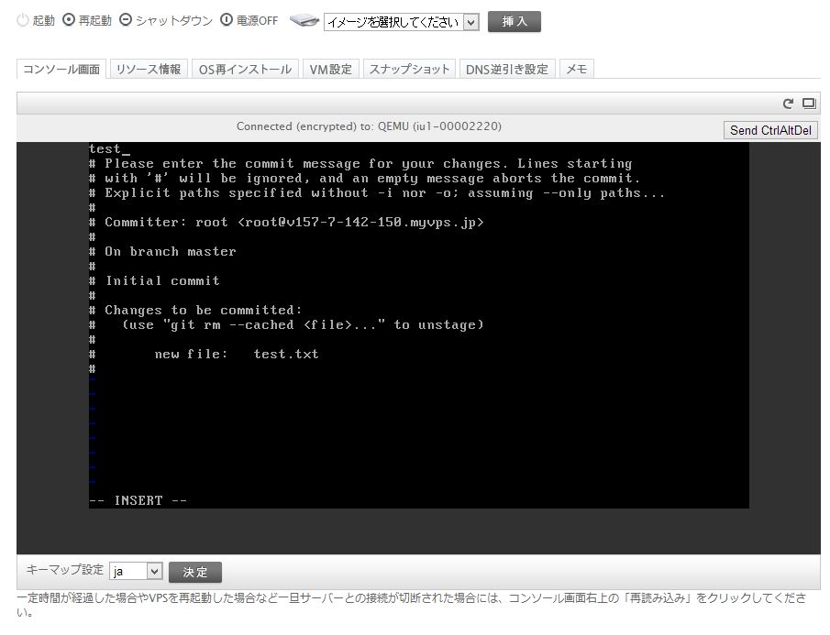Click the 'On branch master' line

162,251
